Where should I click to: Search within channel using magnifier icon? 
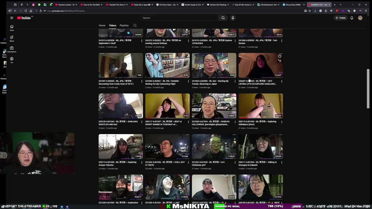click(135, 26)
